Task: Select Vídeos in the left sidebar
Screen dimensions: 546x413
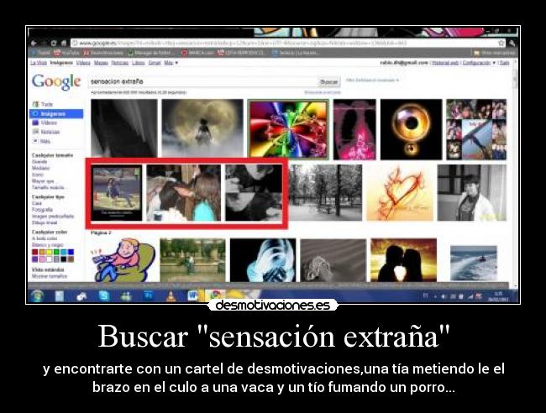Action: [45, 123]
